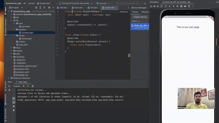
Task: Click 'This is our cart page' text
Action: (x=188, y=27)
